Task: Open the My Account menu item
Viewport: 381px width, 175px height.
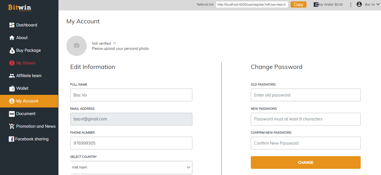Action: click(x=27, y=101)
